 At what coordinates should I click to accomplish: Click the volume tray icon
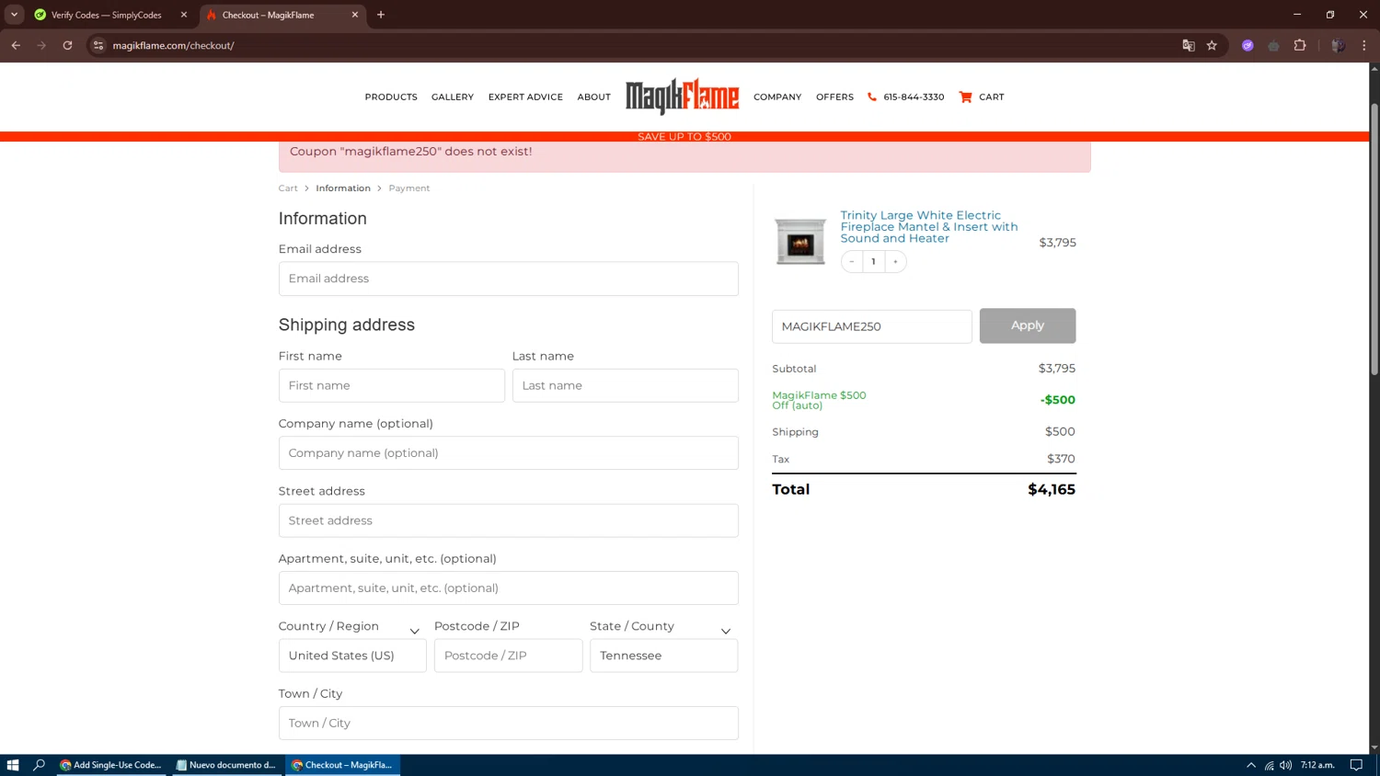[1285, 765]
